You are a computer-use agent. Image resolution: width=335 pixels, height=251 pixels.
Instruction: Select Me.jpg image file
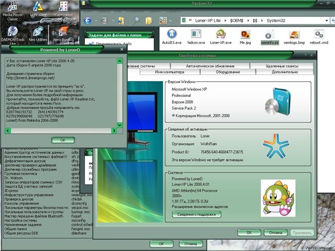click(x=245, y=37)
